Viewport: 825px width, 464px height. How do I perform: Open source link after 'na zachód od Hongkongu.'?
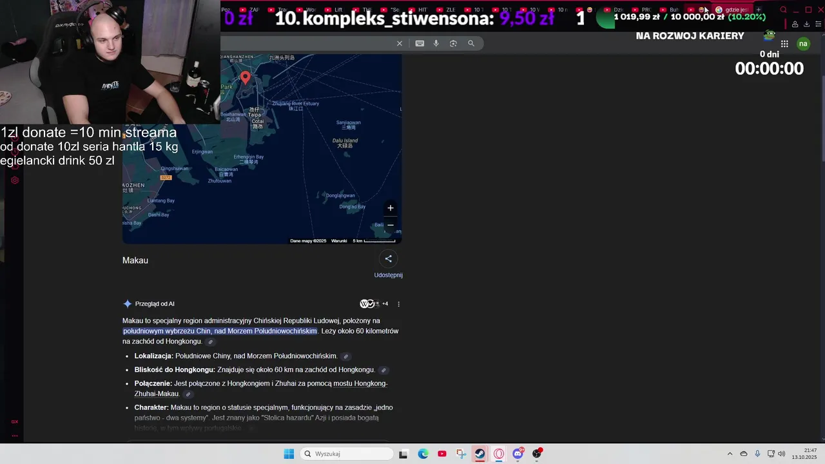210,342
